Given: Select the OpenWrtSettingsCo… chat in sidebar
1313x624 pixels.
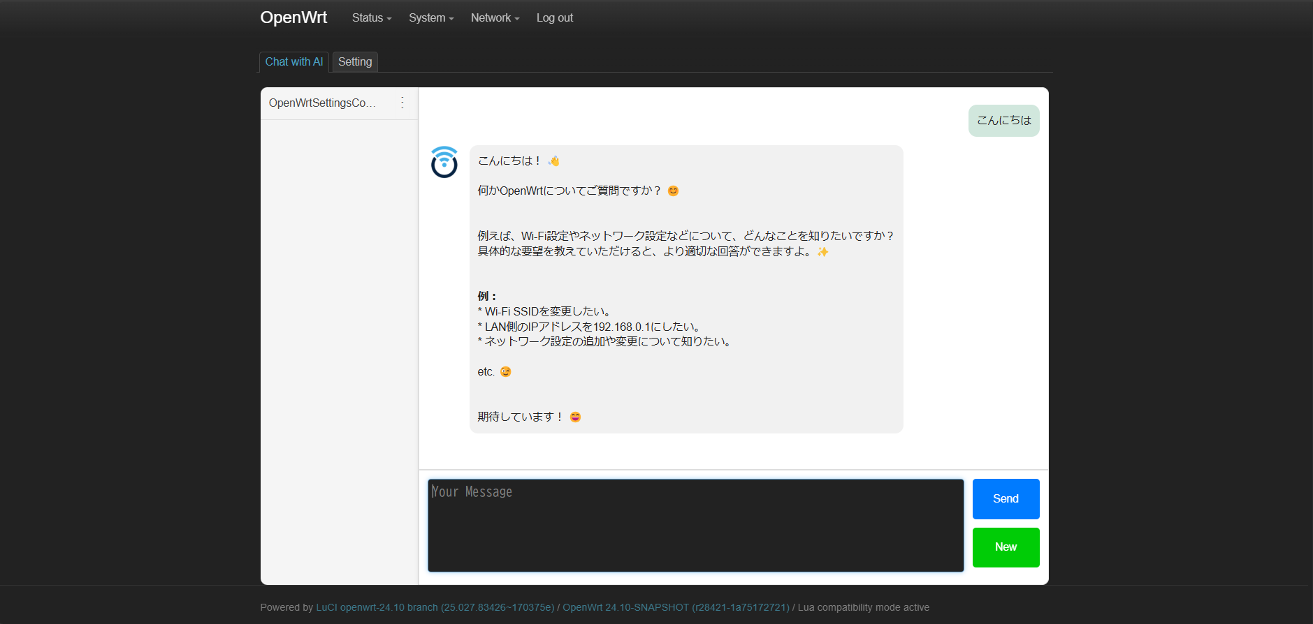Looking at the screenshot, I should (323, 103).
